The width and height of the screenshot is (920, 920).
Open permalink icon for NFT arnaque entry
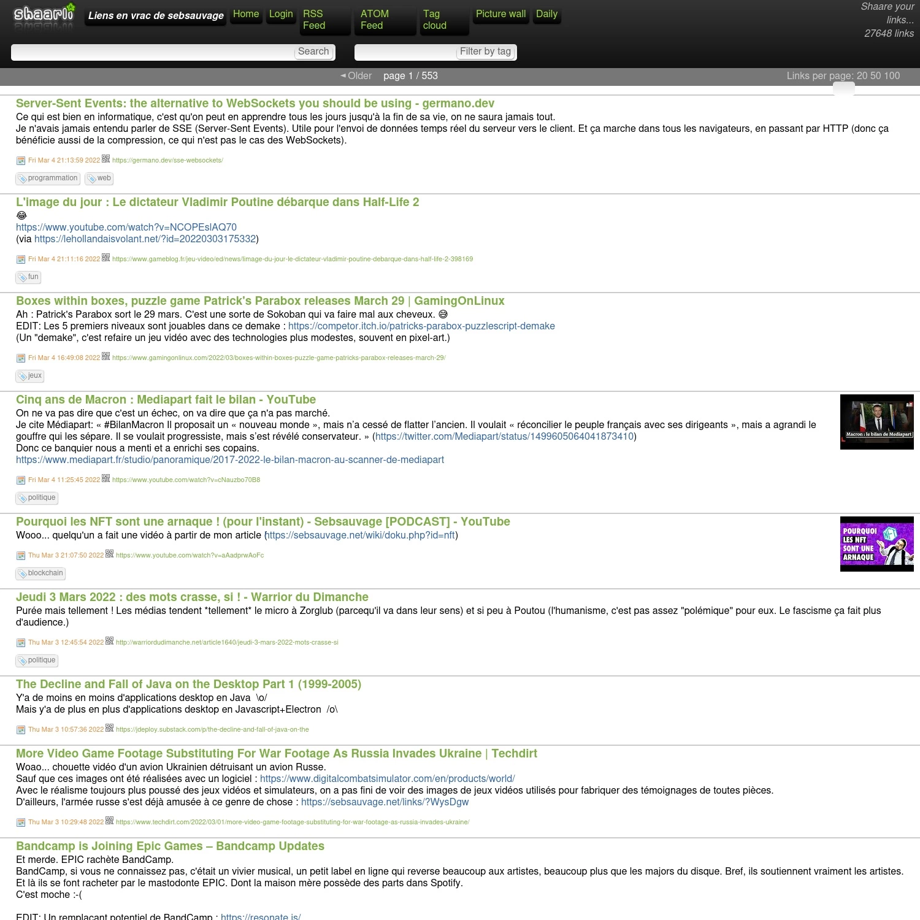tap(21, 556)
